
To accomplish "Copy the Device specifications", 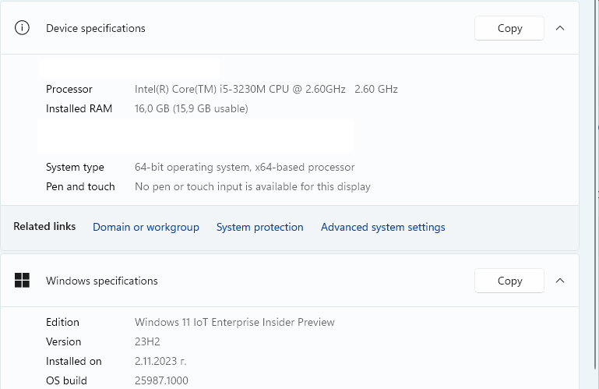I will tap(509, 28).
